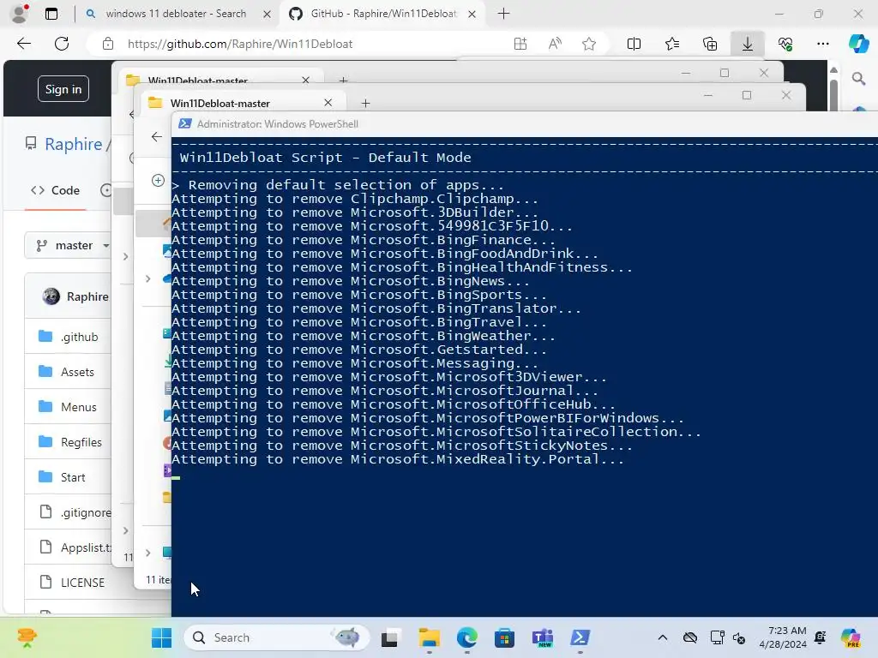Open File Explorer from taskbar

pyautogui.click(x=430, y=637)
